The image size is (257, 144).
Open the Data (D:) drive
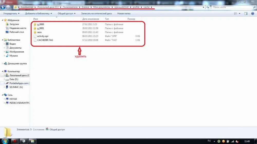[14, 79]
